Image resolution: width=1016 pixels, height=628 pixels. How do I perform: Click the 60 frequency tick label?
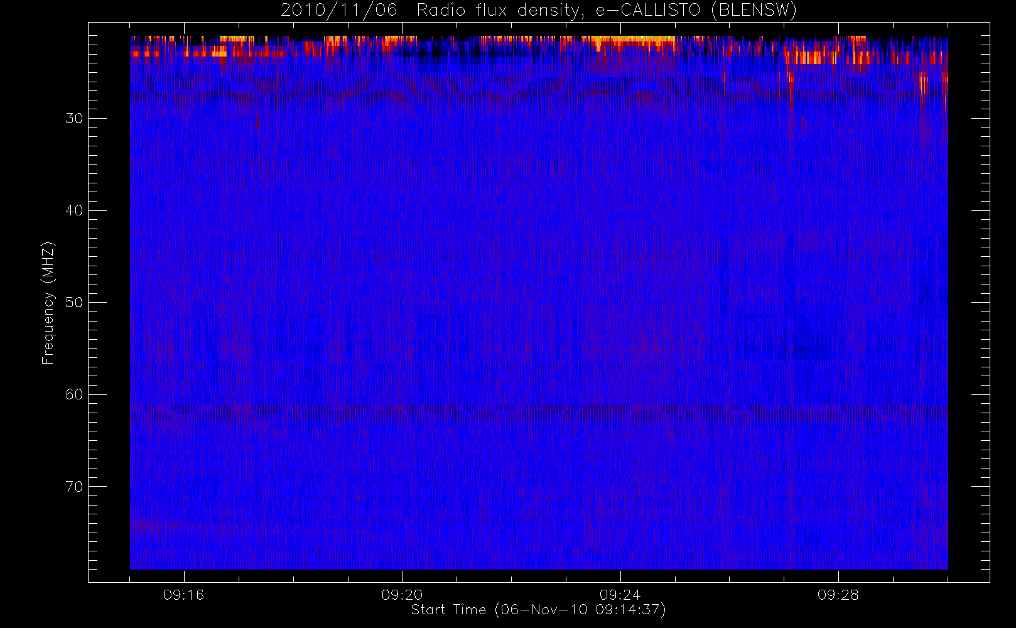pos(74,394)
